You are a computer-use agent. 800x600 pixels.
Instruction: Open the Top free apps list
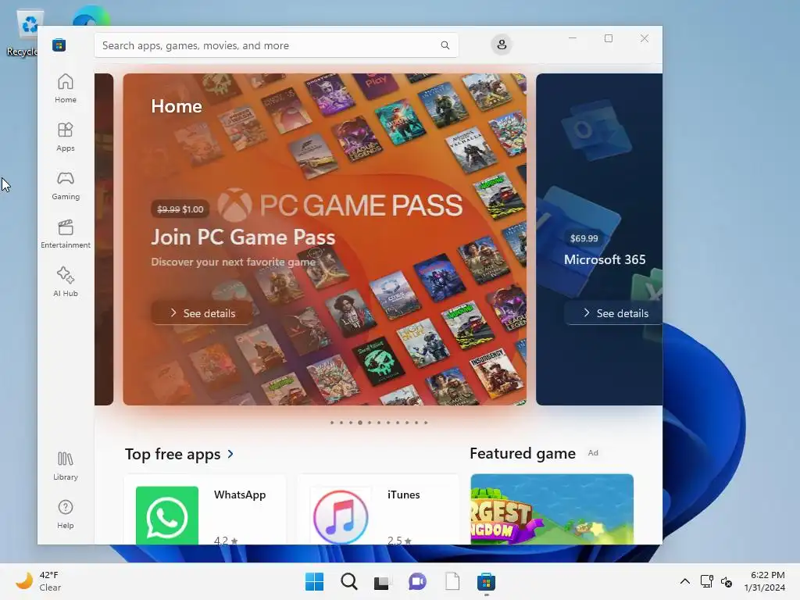[x=173, y=454]
